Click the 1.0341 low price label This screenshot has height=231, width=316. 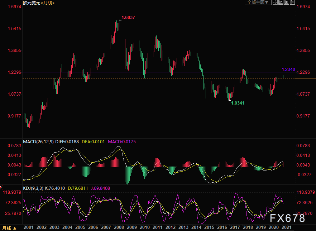coord(238,103)
